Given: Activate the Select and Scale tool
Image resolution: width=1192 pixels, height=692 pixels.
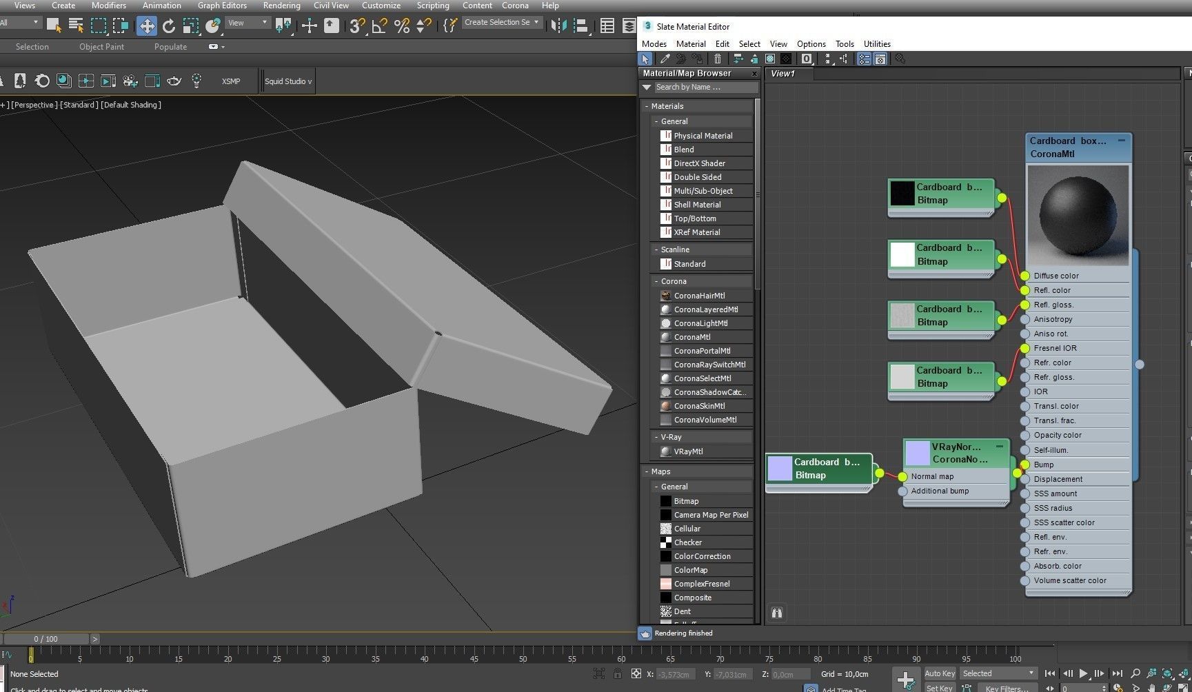Looking at the screenshot, I should (191, 26).
